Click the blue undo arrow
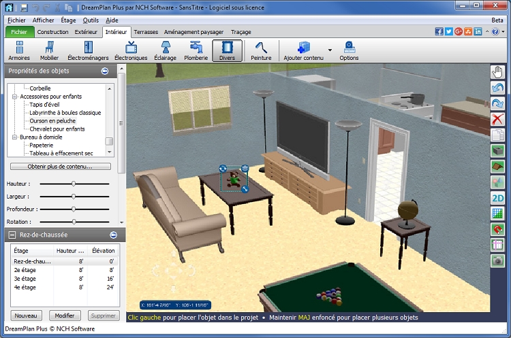This screenshot has height=338, width=511. [497, 88]
